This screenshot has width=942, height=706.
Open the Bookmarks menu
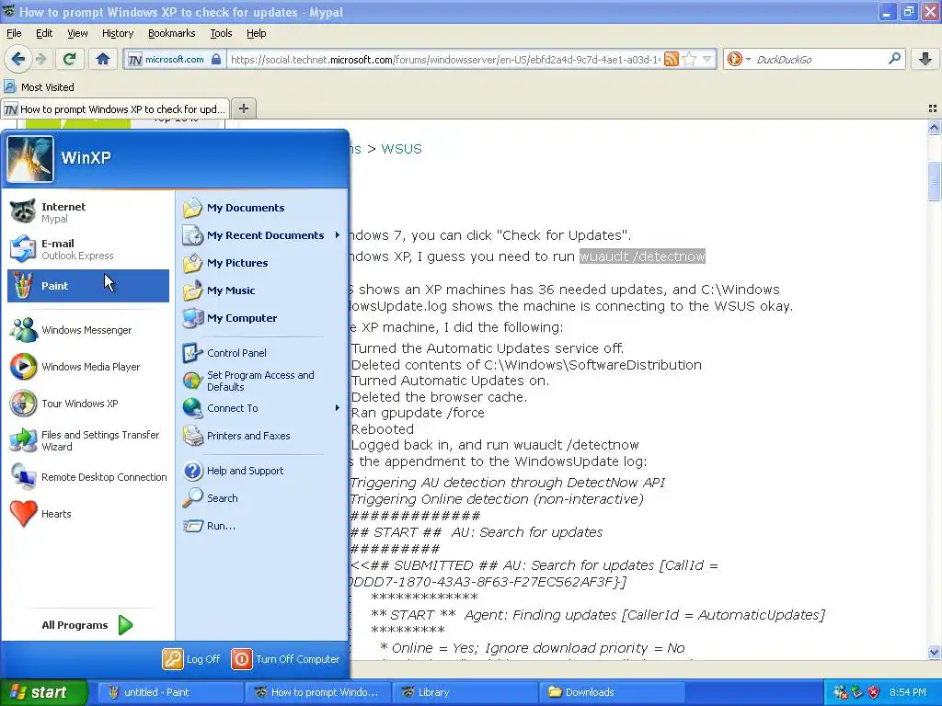[172, 33]
